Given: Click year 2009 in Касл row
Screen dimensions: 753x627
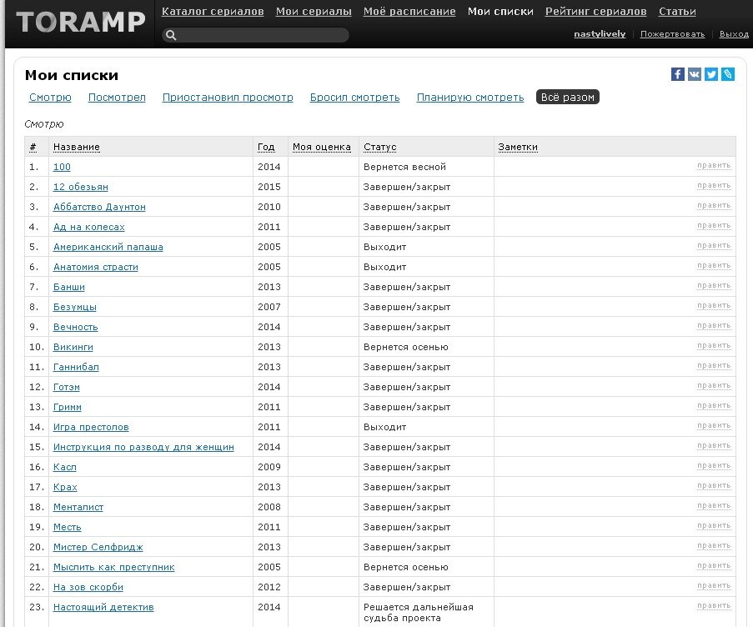Looking at the screenshot, I should tap(269, 467).
